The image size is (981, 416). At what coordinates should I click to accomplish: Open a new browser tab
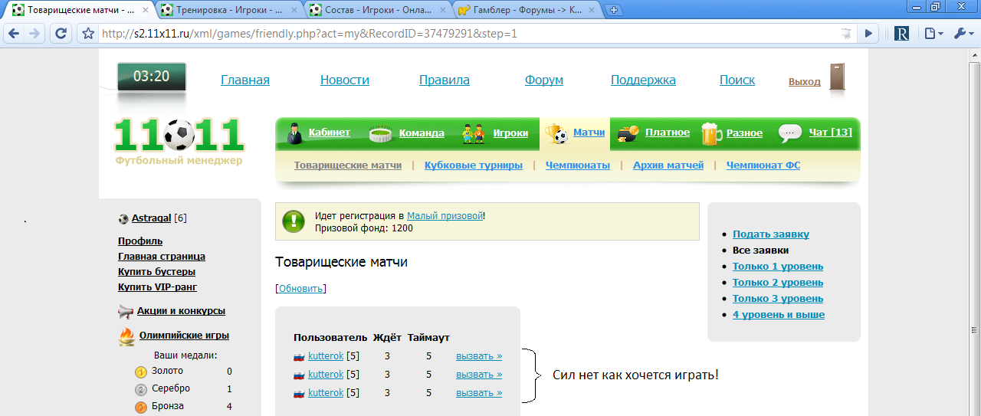point(614,10)
